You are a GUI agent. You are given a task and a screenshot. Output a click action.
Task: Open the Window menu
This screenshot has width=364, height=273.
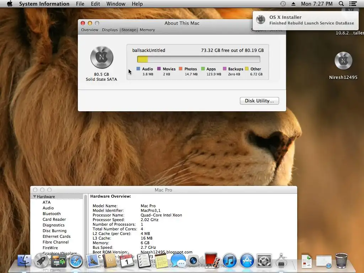[116, 4]
